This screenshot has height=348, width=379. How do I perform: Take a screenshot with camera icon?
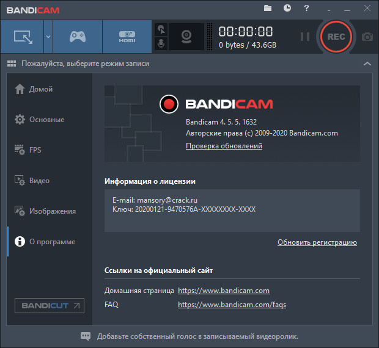click(367, 37)
